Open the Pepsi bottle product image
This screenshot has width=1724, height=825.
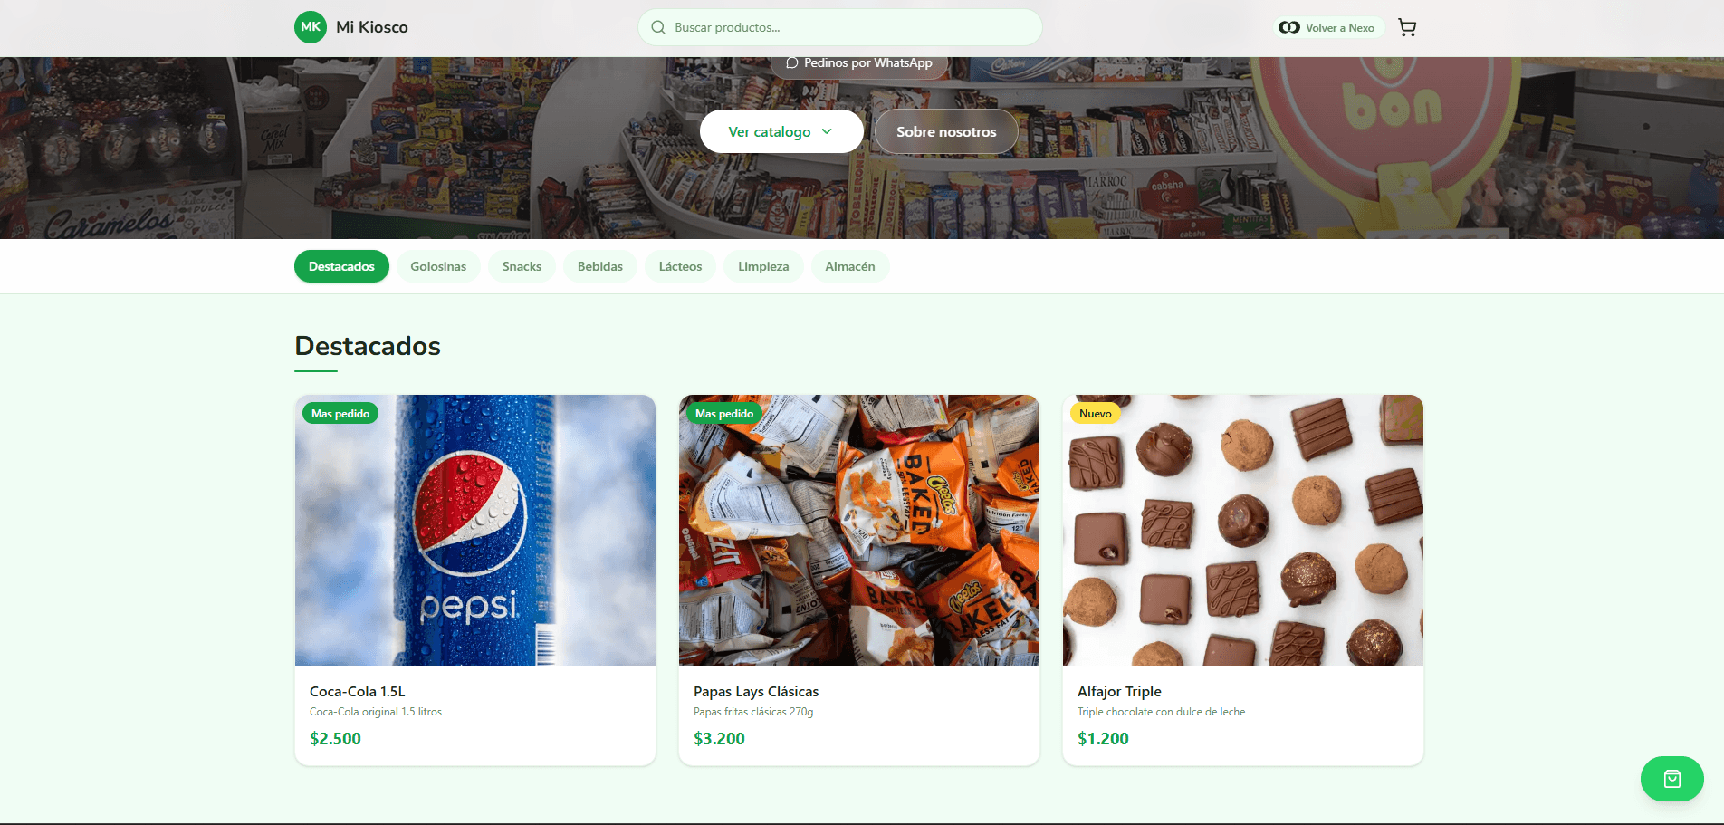click(475, 530)
